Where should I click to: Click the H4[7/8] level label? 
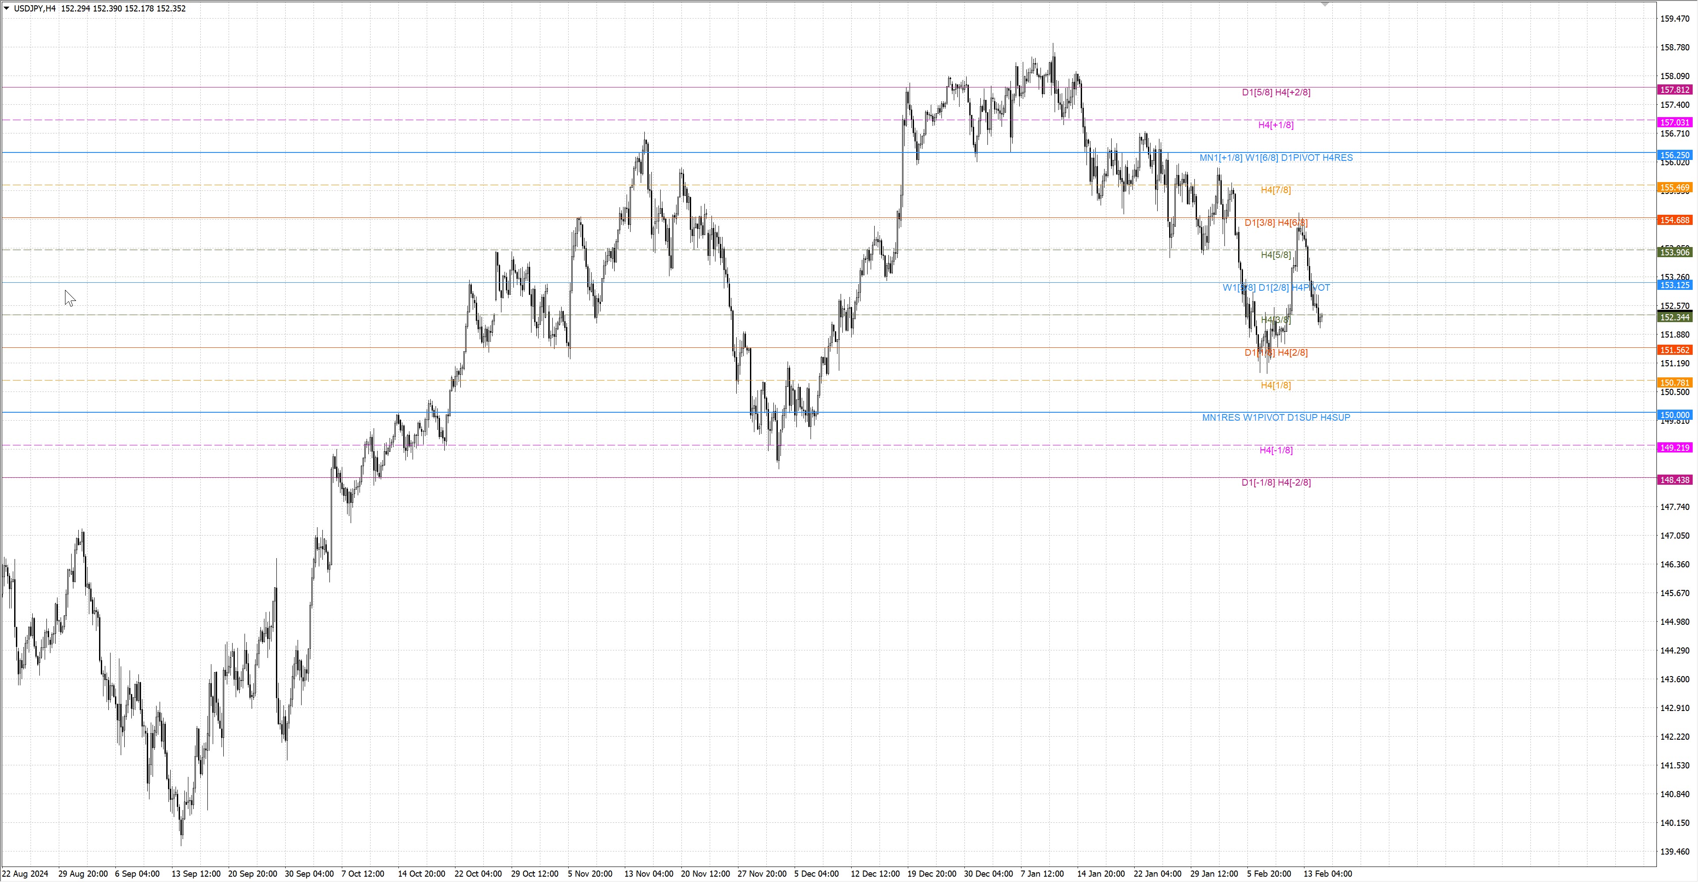point(1275,190)
